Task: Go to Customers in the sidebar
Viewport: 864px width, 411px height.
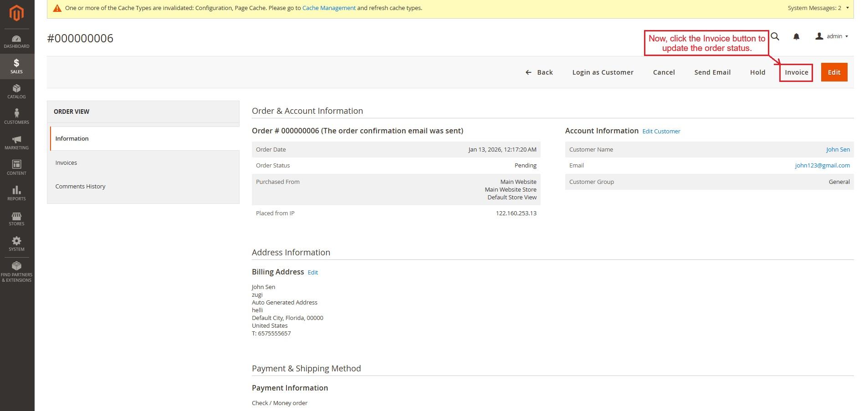Action: pyautogui.click(x=16, y=117)
